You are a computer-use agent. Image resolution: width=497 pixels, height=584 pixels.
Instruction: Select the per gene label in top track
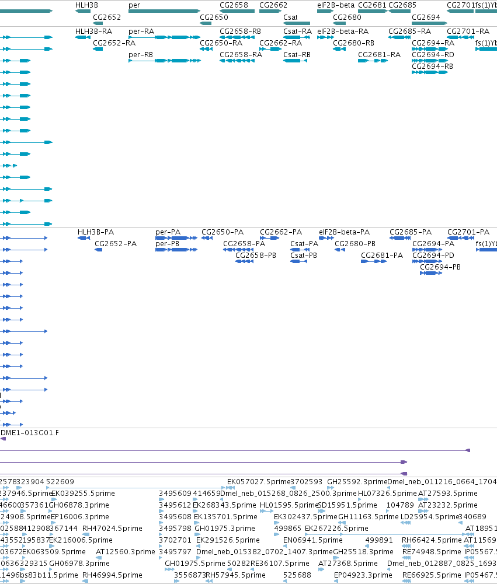pos(134,6)
